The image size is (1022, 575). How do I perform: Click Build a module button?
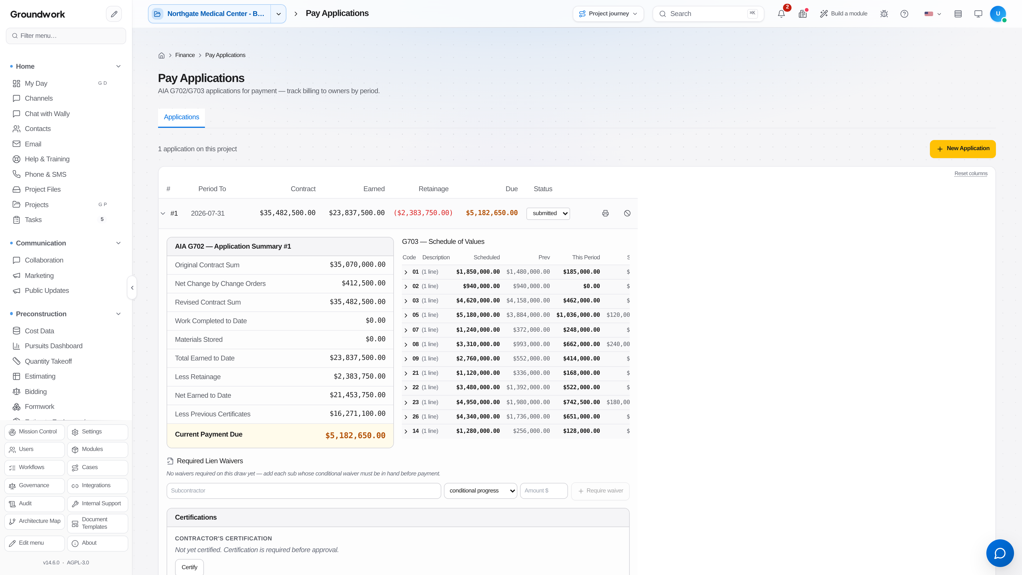[x=843, y=14]
